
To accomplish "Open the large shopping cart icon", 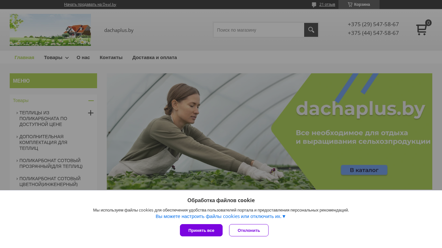I will [422, 30].
